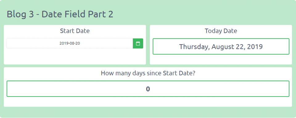The width and height of the screenshot is (296, 118).
Task: Click the '0' value in the days box
Action: pyautogui.click(x=148, y=89)
